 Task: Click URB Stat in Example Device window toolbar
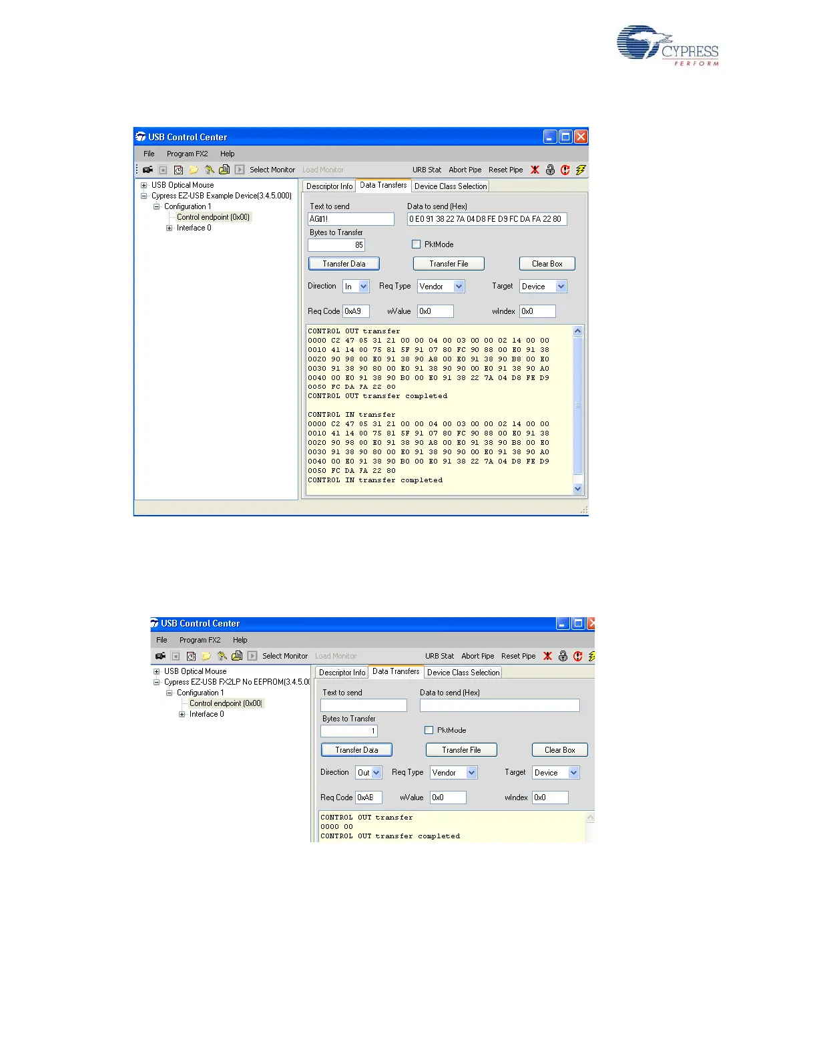(x=427, y=170)
